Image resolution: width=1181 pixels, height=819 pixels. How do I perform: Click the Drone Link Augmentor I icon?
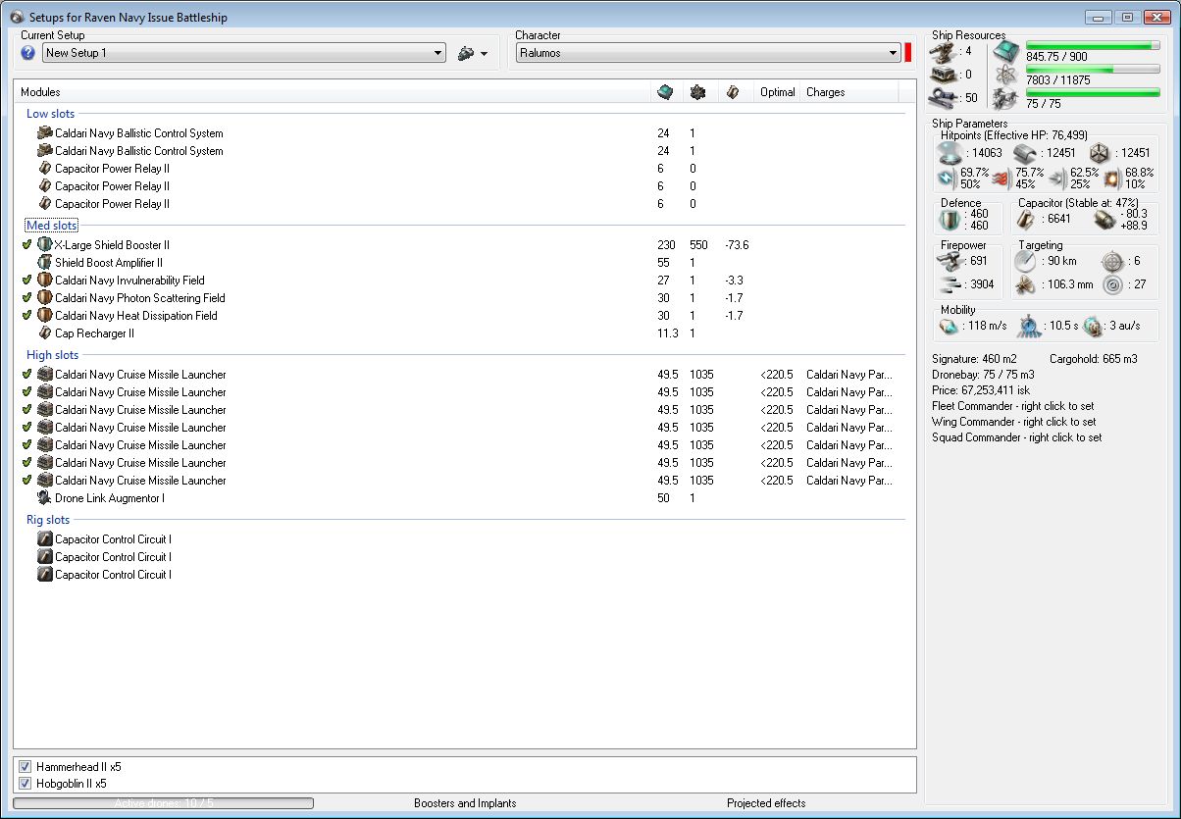[44, 498]
